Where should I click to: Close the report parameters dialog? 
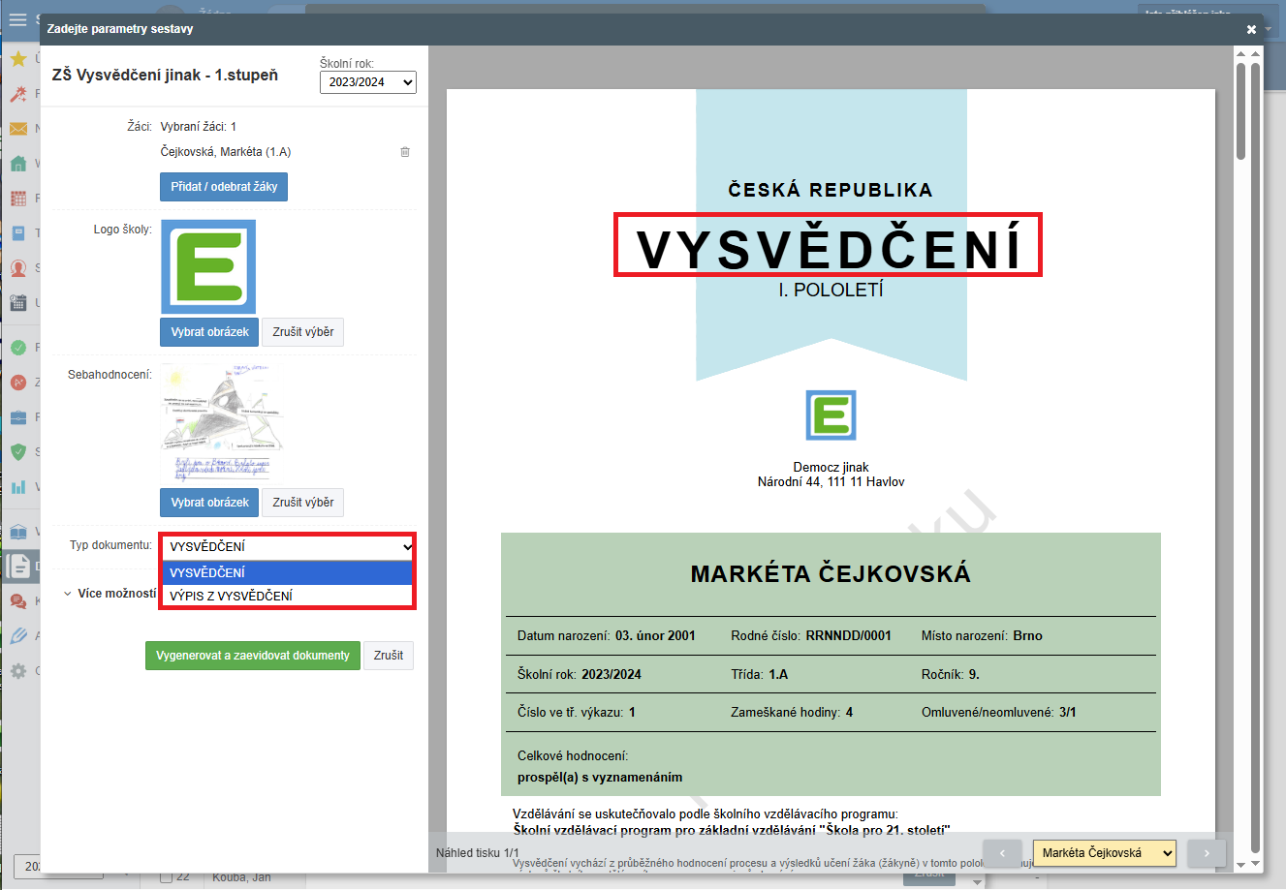pos(1251,29)
